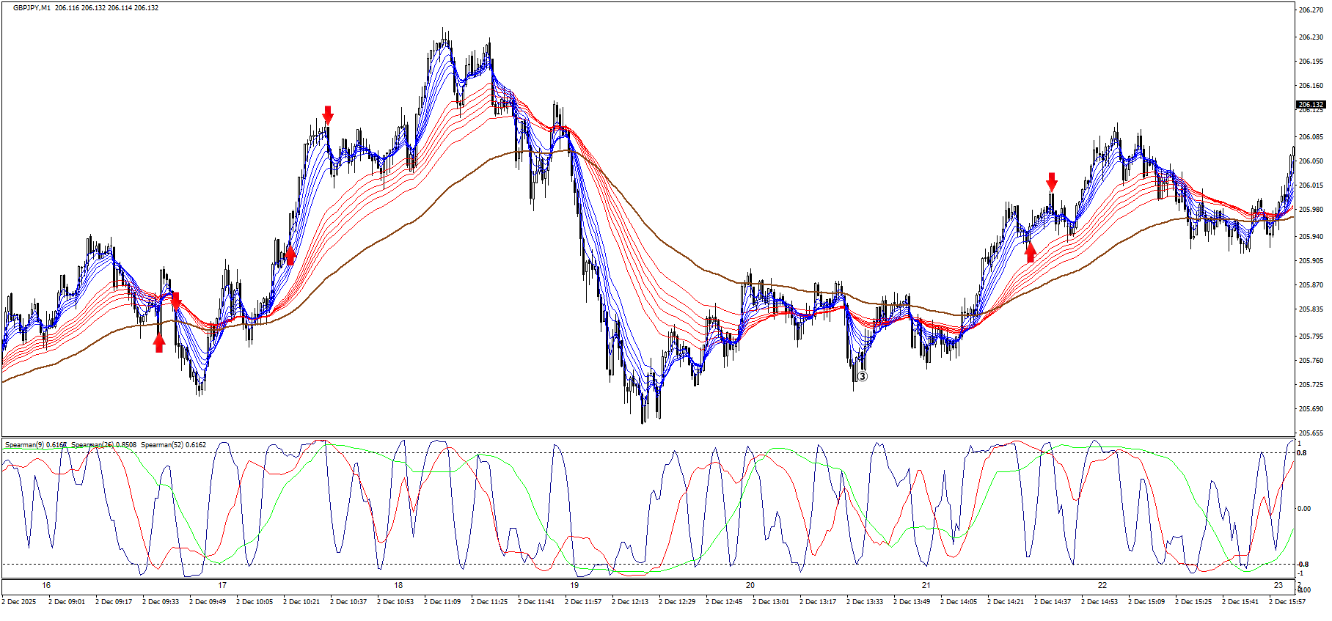
Task: Click the red down arrow near 14:37
Action: pos(1052,181)
